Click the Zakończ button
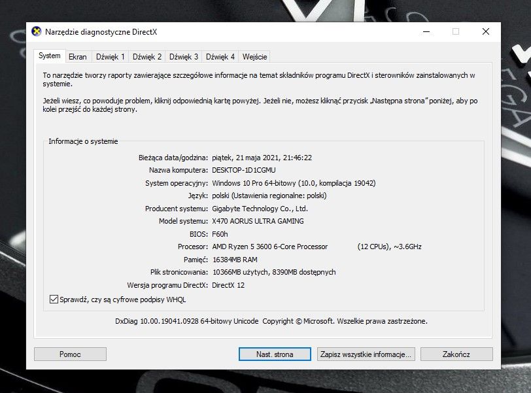The height and width of the screenshot is (393, 531). click(x=456, y=354)
